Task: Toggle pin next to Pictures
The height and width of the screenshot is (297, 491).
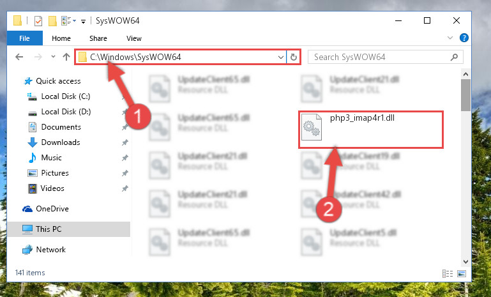Action: (x=125, y=173)
